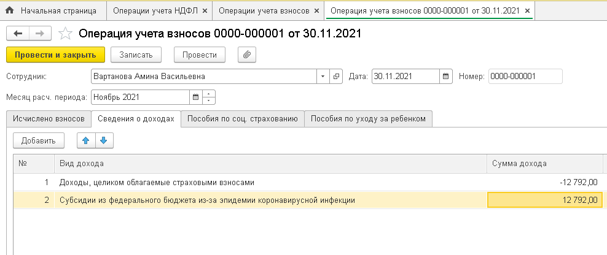This screenshot has height=255, width=607.
Task: Open attached files via paperclip icon
Action: pyautogui.click(x=246, y=55)
